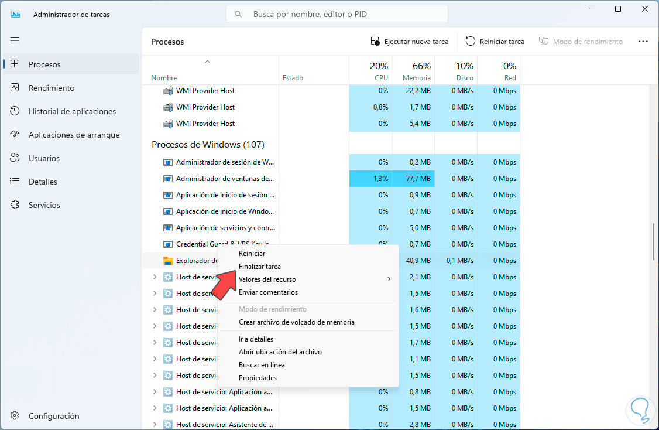The width and height of the screenshot is (659, 430).
Task: Expand Host de servicio: Asistente de row
Action: coord(155,425)
